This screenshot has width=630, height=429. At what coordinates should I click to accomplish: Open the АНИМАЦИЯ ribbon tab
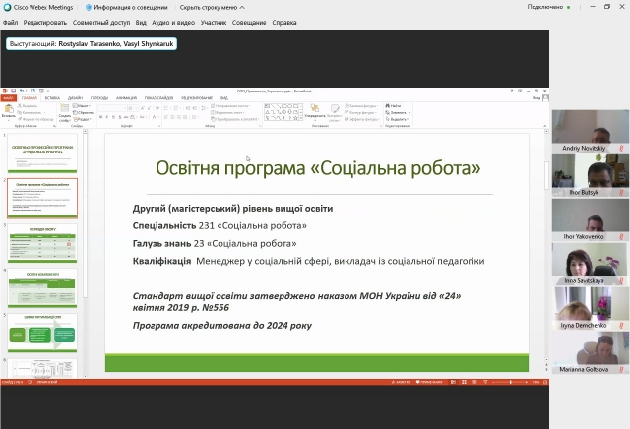[126, 98]
